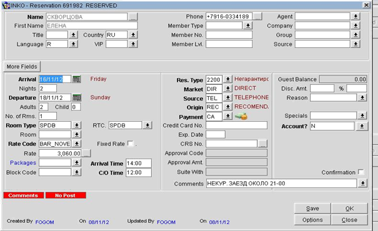Toggle the Fixed Rate checkbox
The height and width of the screenshot is (231, 378).
(131, 144)
